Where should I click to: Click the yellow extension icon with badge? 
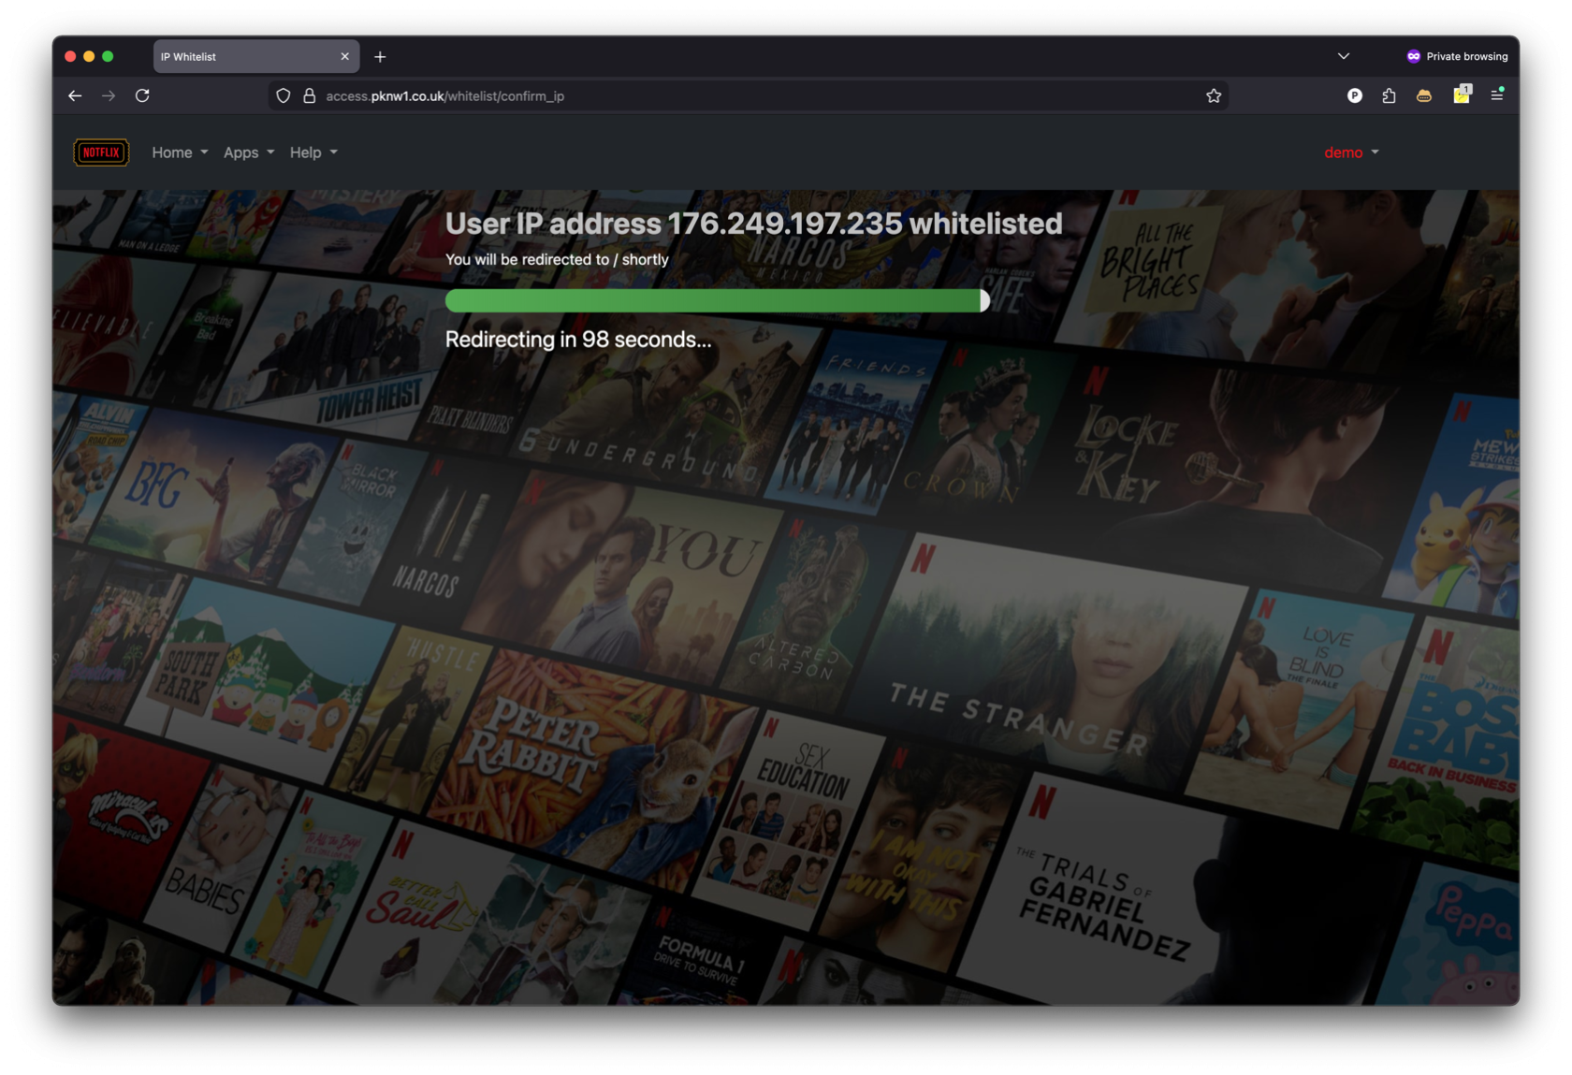click(x=1462, y=94)
